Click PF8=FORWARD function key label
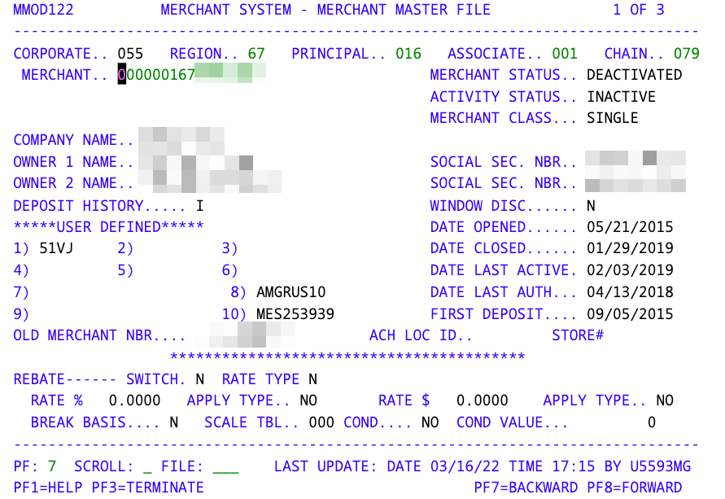This screenshot has height=499, width=725. pyautogui.click(x=635, y=488)
